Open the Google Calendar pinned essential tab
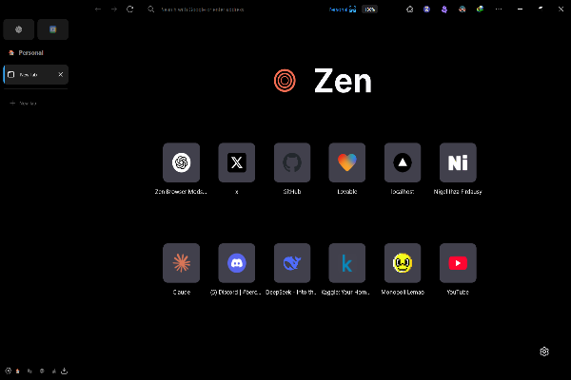Image resolution: width=571 pixels, height=380 pixels. click(x=52, y=29)
